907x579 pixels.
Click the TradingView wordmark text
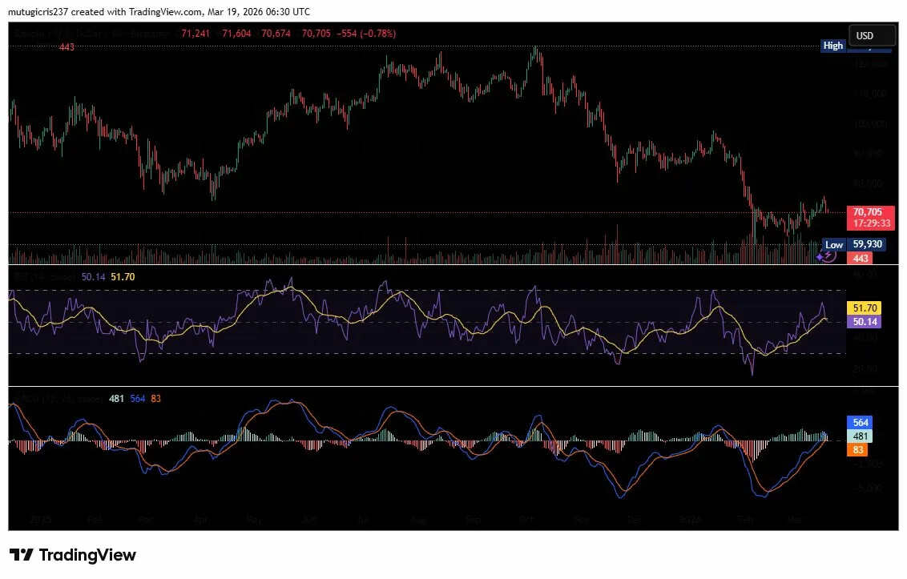(x=87, y=555)
